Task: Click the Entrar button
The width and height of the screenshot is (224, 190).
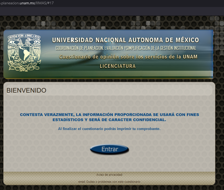Action: click(110, 149)
